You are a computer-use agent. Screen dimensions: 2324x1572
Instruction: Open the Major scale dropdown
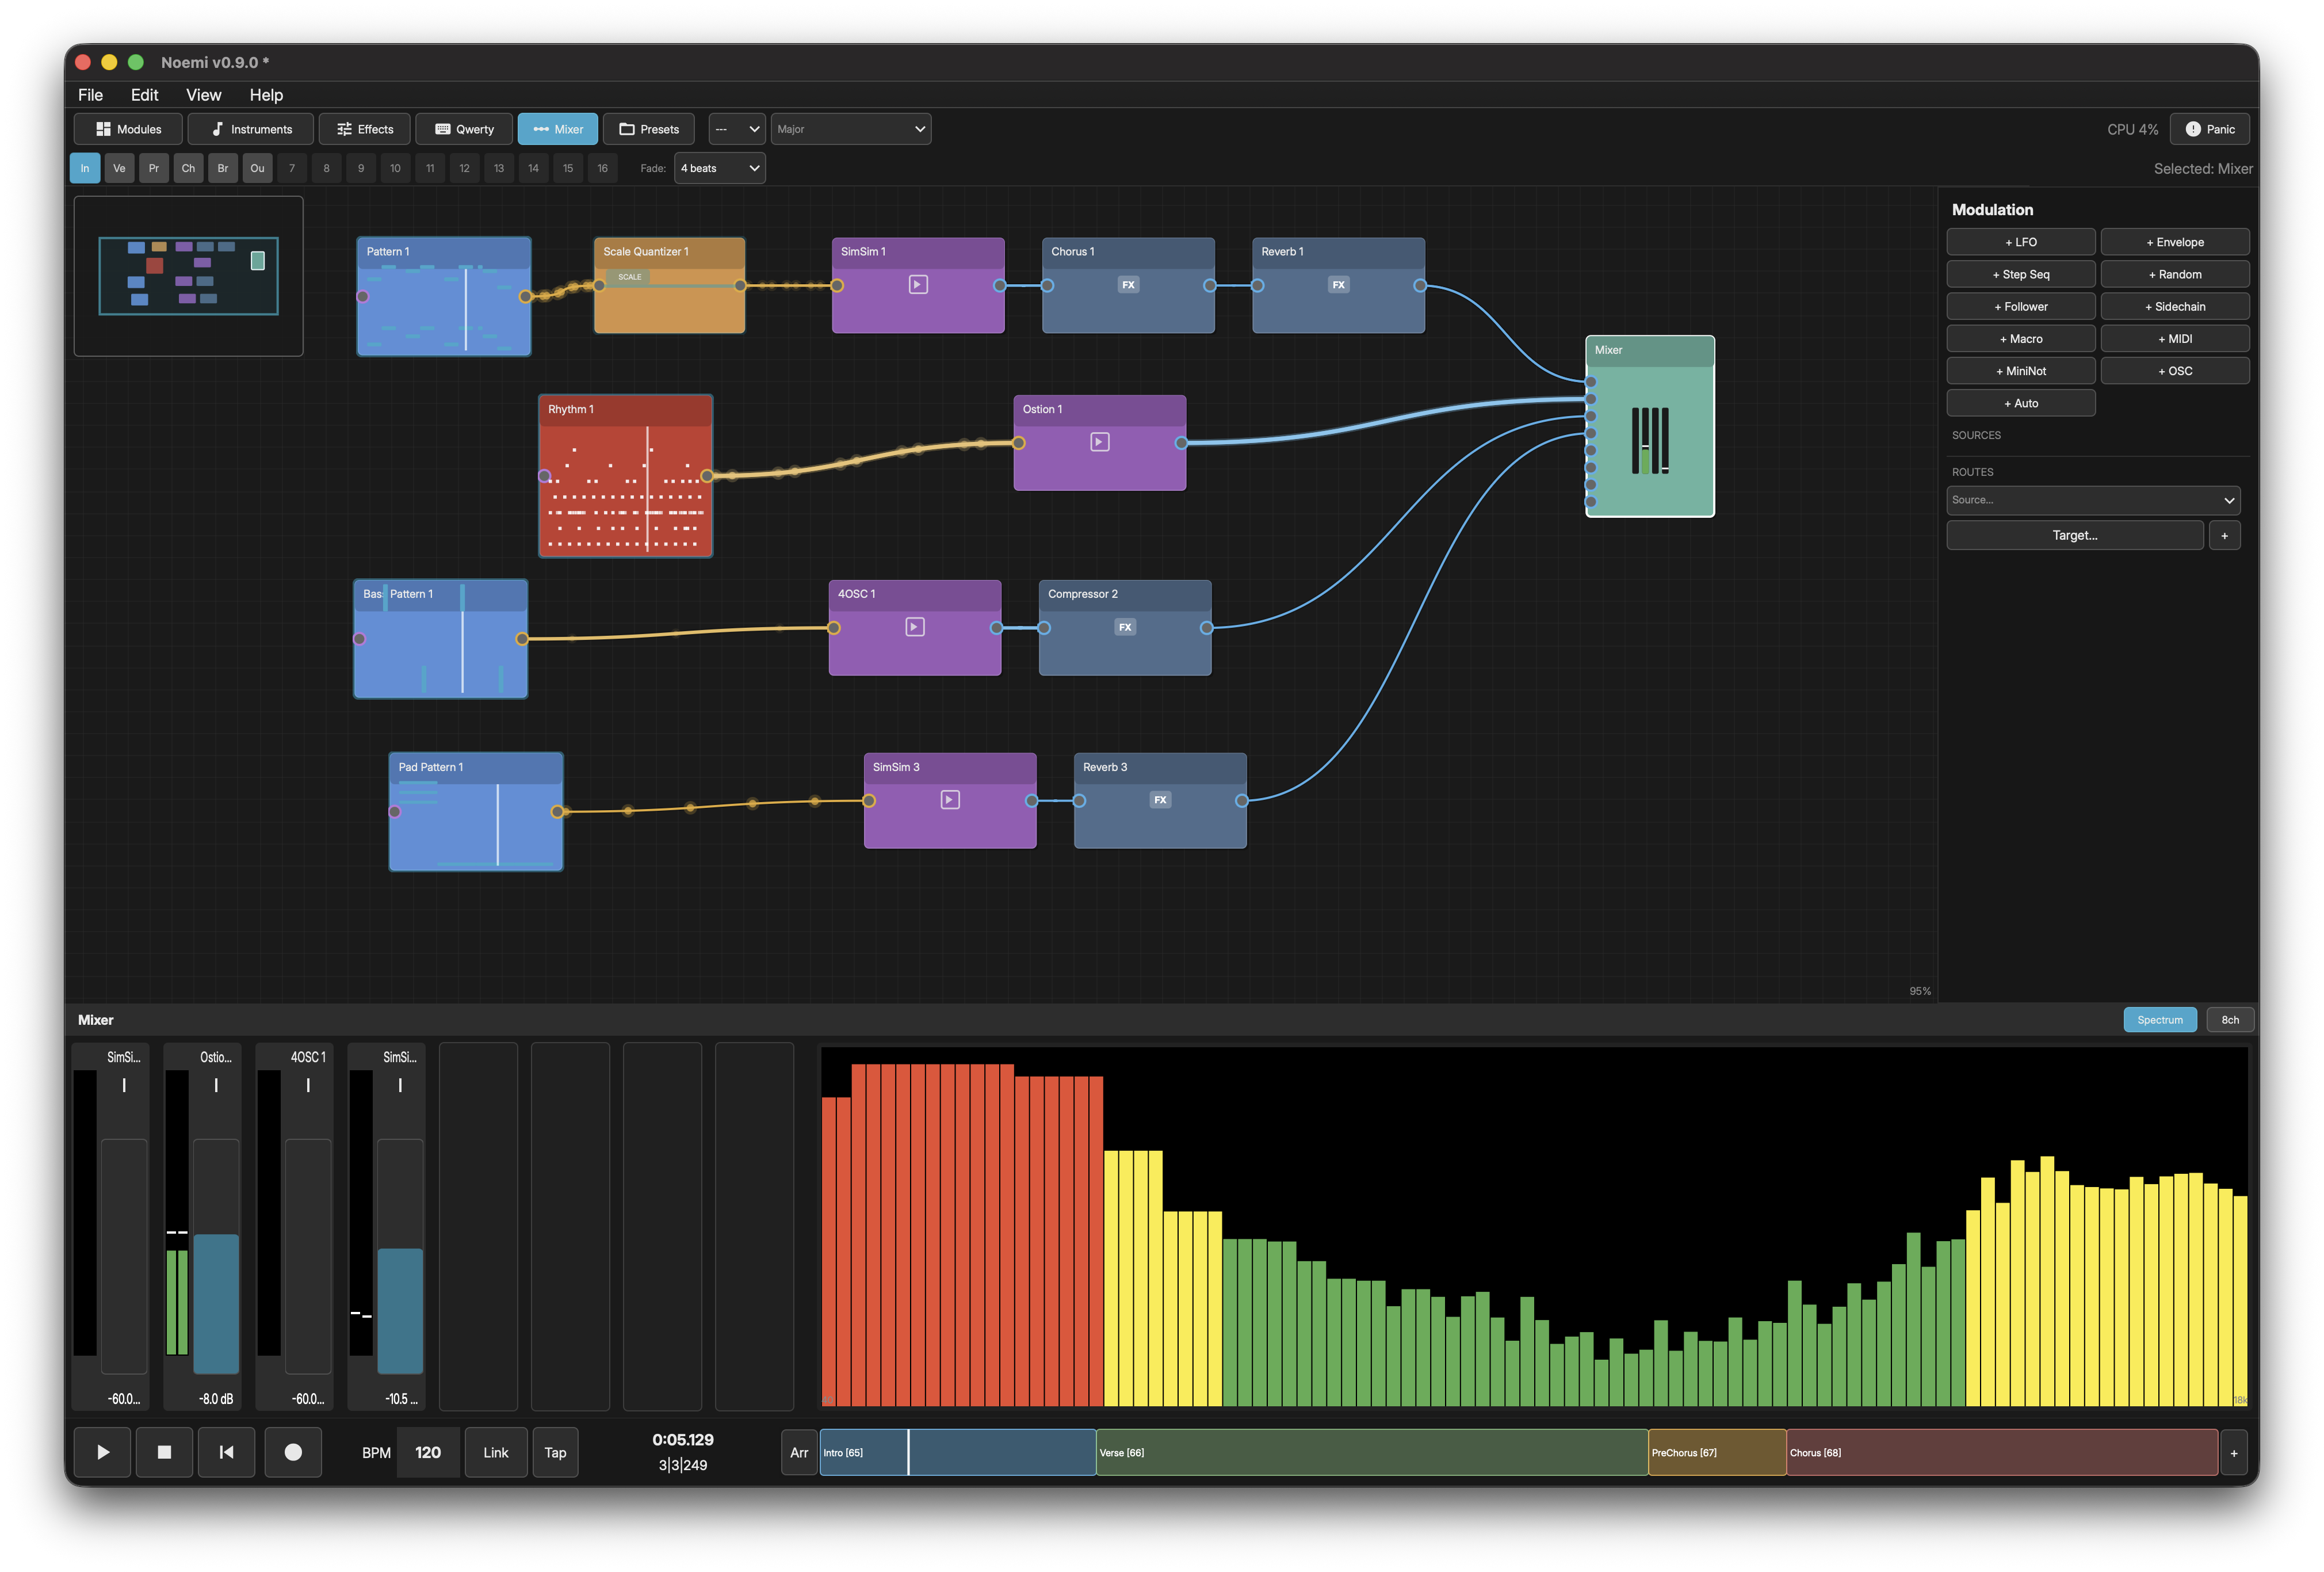851,129
